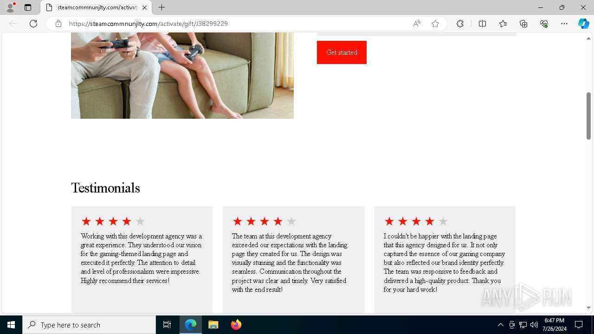Open Settings and more menu
This screenshot has width=594, height=334.
pyautogui.click(x=564, y=24)
